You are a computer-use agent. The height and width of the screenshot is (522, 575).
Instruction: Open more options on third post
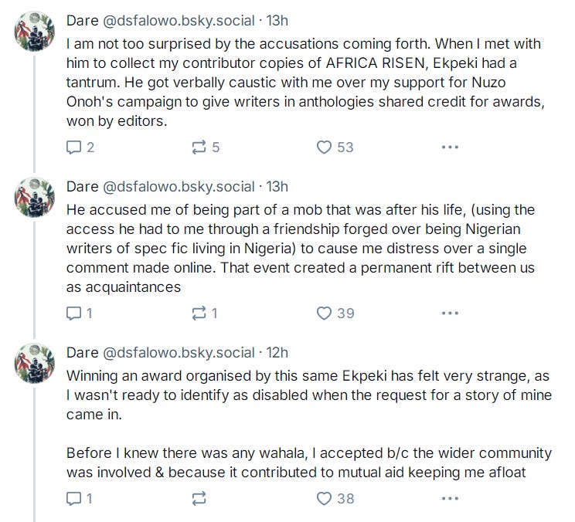click(x=450, y=499)
